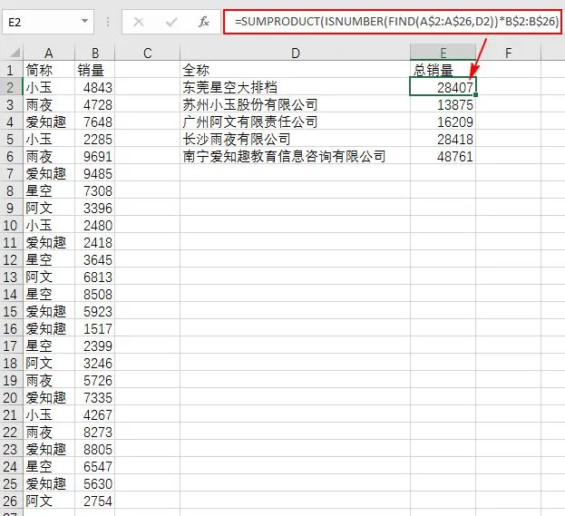Viewport: 565px width, 516px height.
Task: Click the cancel (X) icon in formula bar
Action: pos(139,23)
